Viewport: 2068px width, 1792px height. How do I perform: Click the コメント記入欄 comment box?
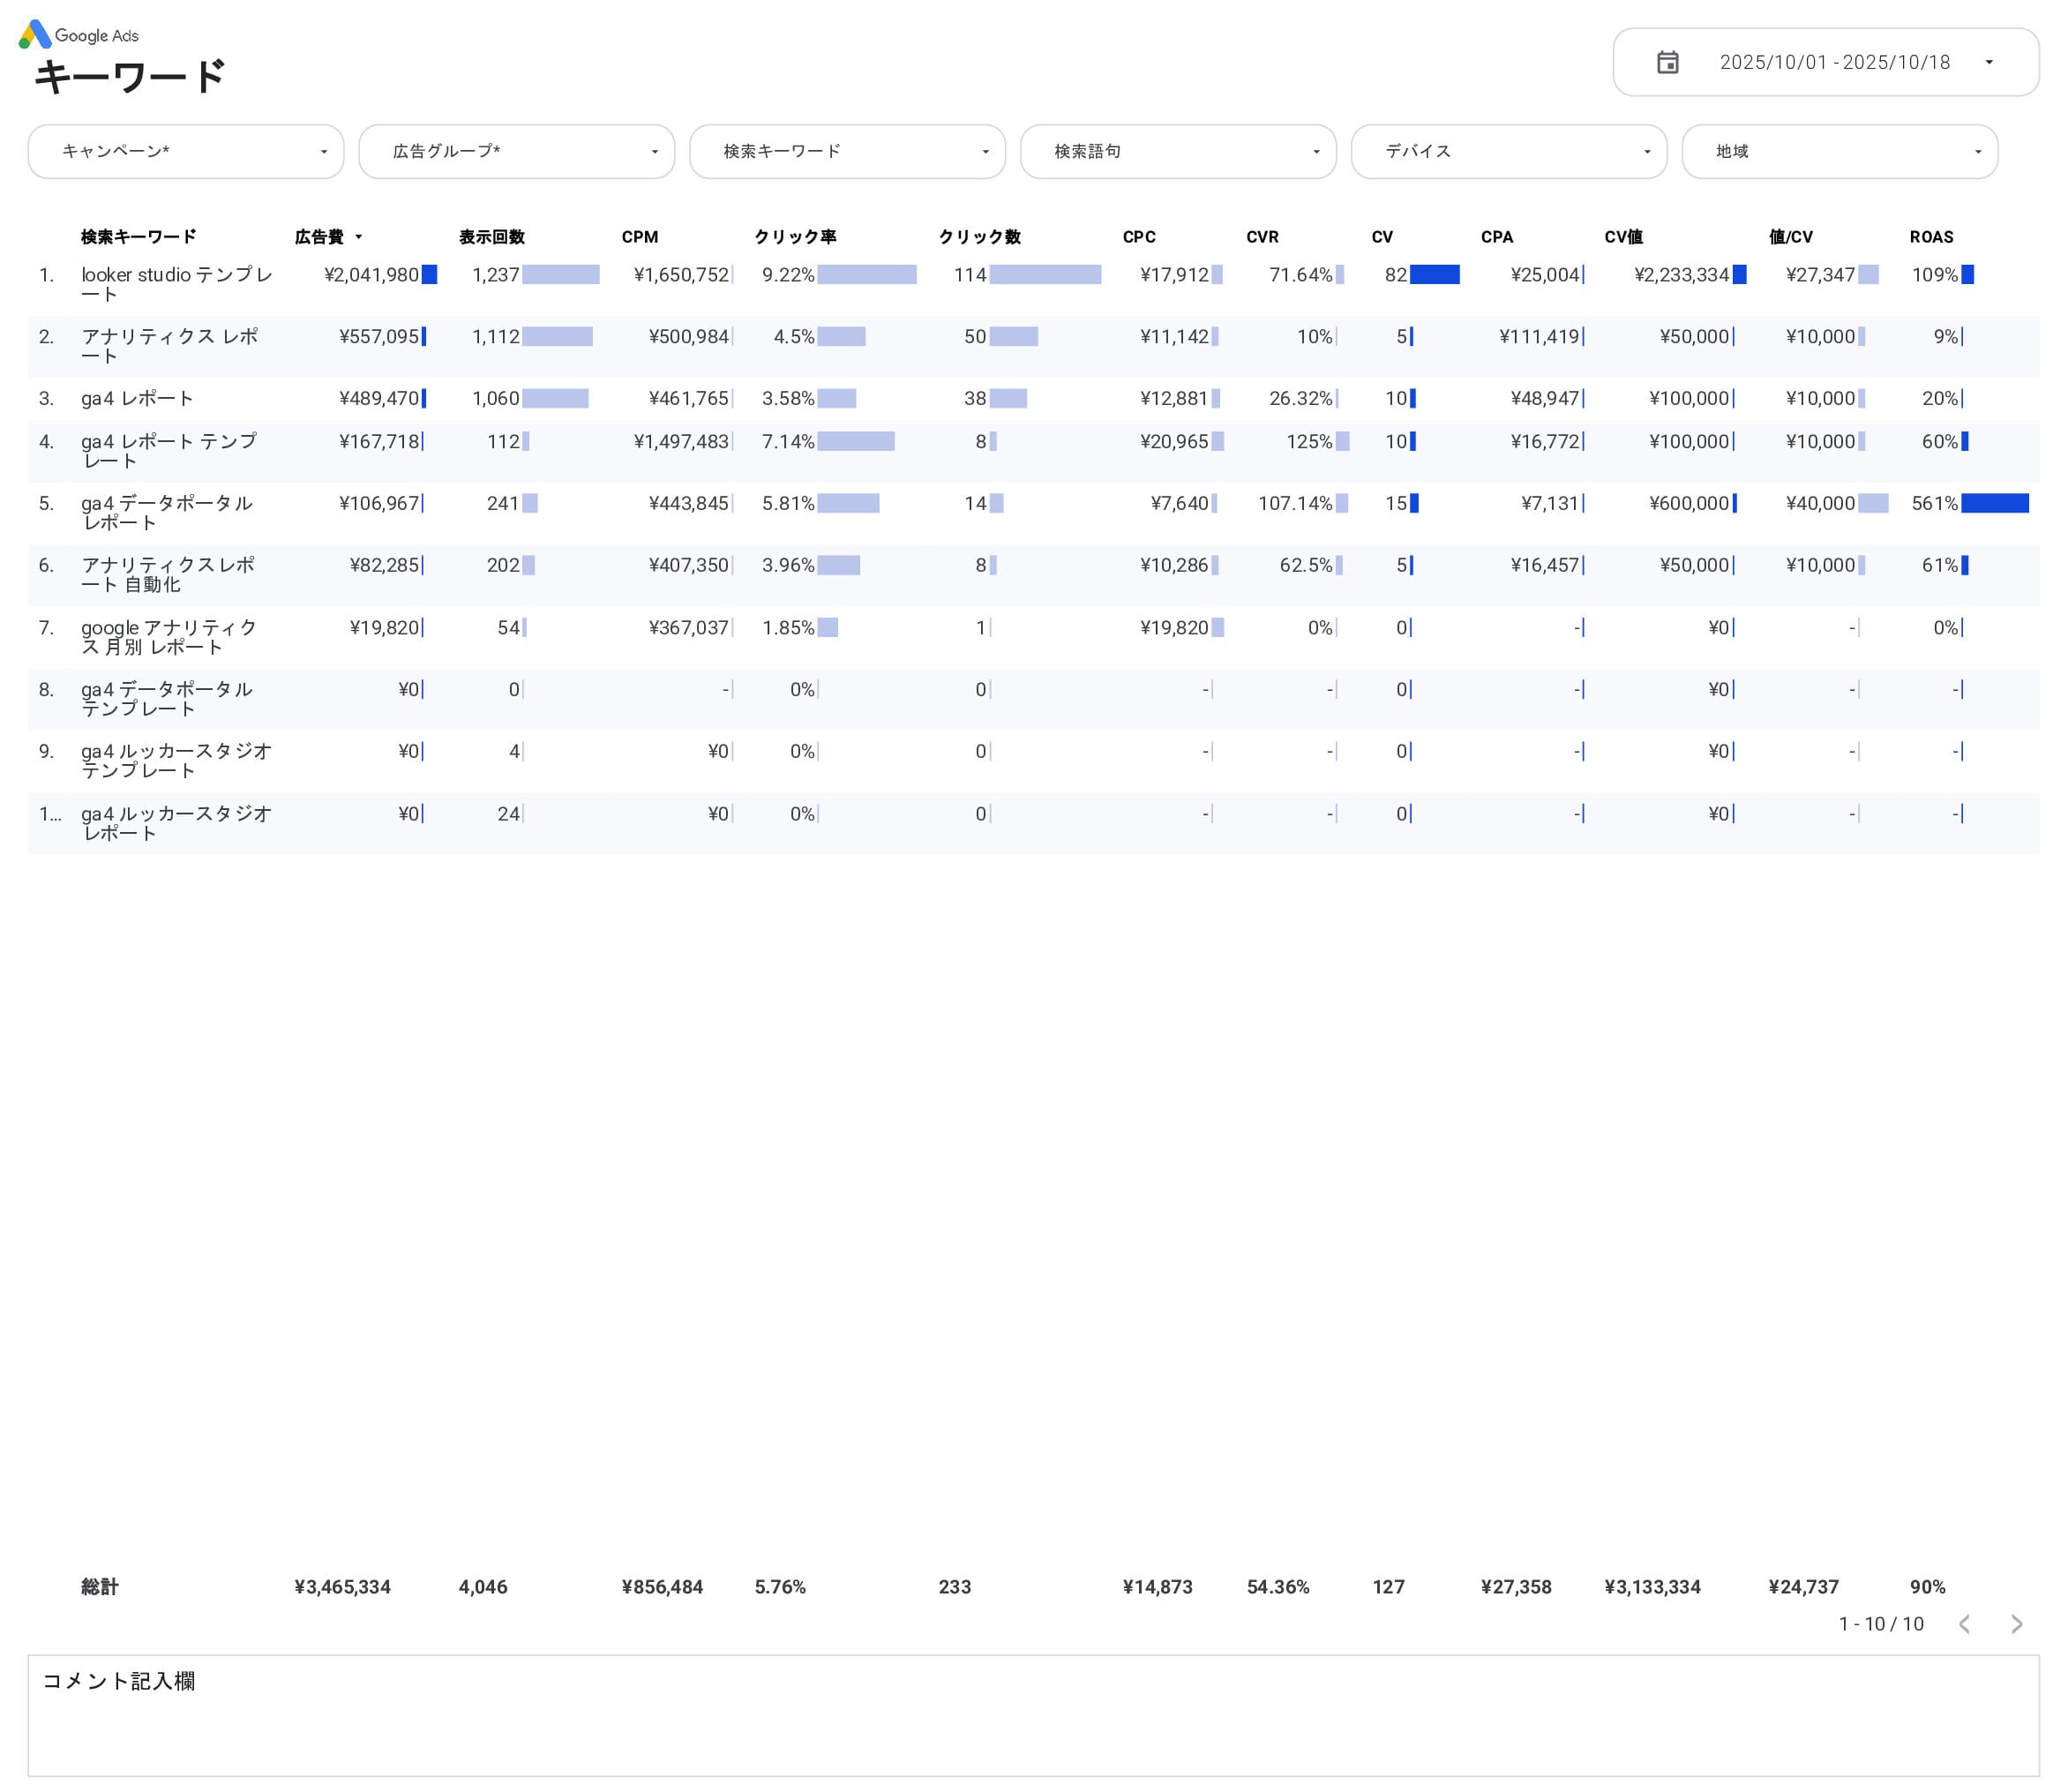1032,1714
